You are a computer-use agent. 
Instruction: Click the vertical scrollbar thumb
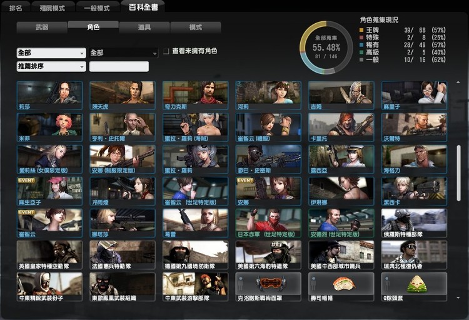[458, 173]
